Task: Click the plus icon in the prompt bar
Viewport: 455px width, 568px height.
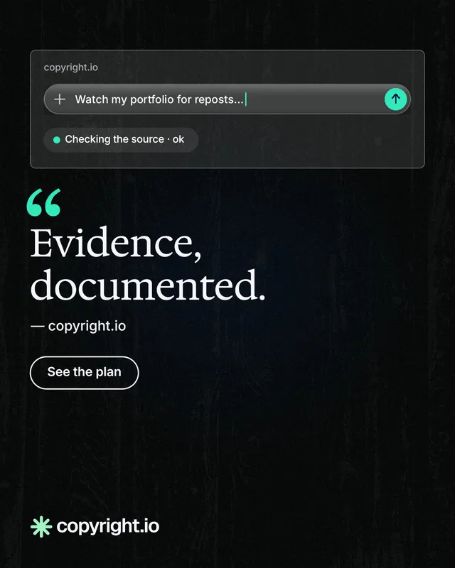Action: pyautogui.click(x=60, y=99)
